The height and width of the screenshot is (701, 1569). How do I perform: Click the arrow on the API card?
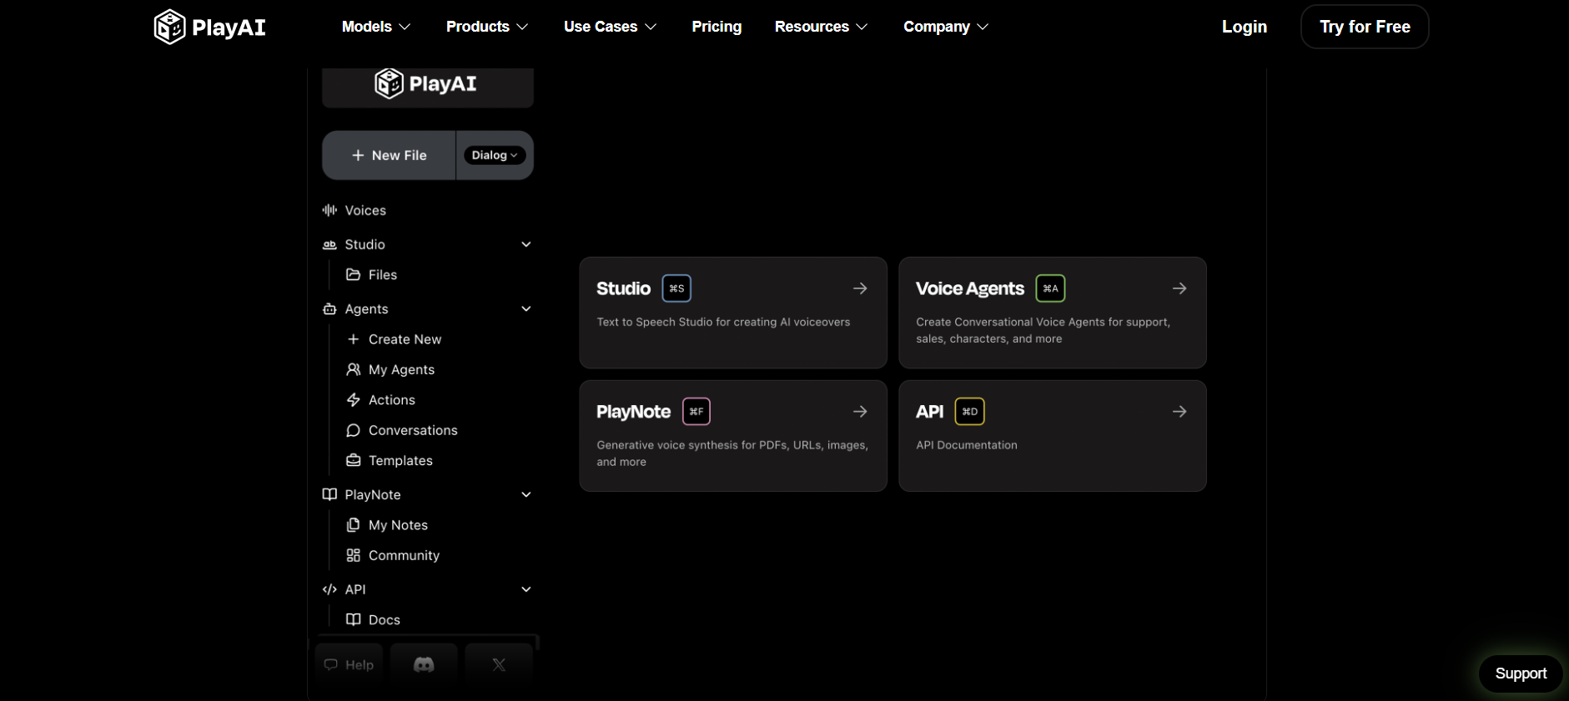point(1179,412)
